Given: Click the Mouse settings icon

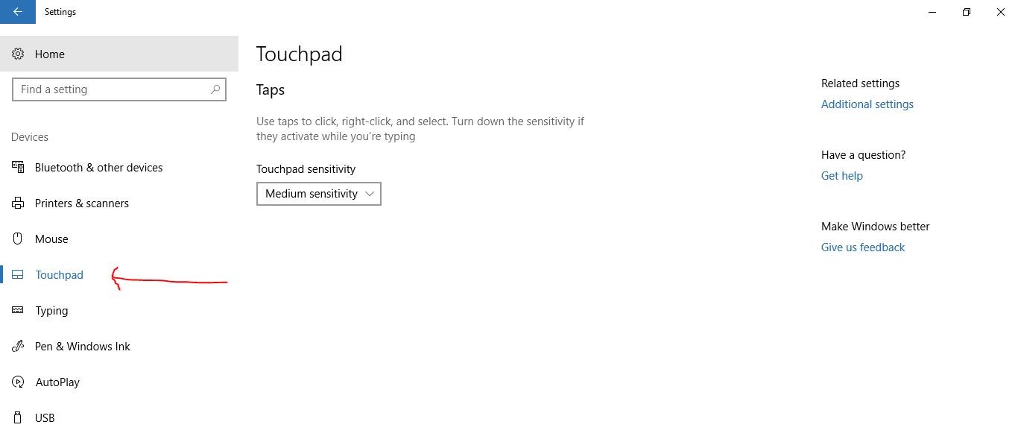Looking at the screenshot, I should [x=18, y=239].
